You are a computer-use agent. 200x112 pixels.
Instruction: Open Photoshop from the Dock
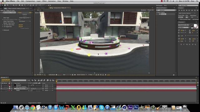[x=136, y=107]
